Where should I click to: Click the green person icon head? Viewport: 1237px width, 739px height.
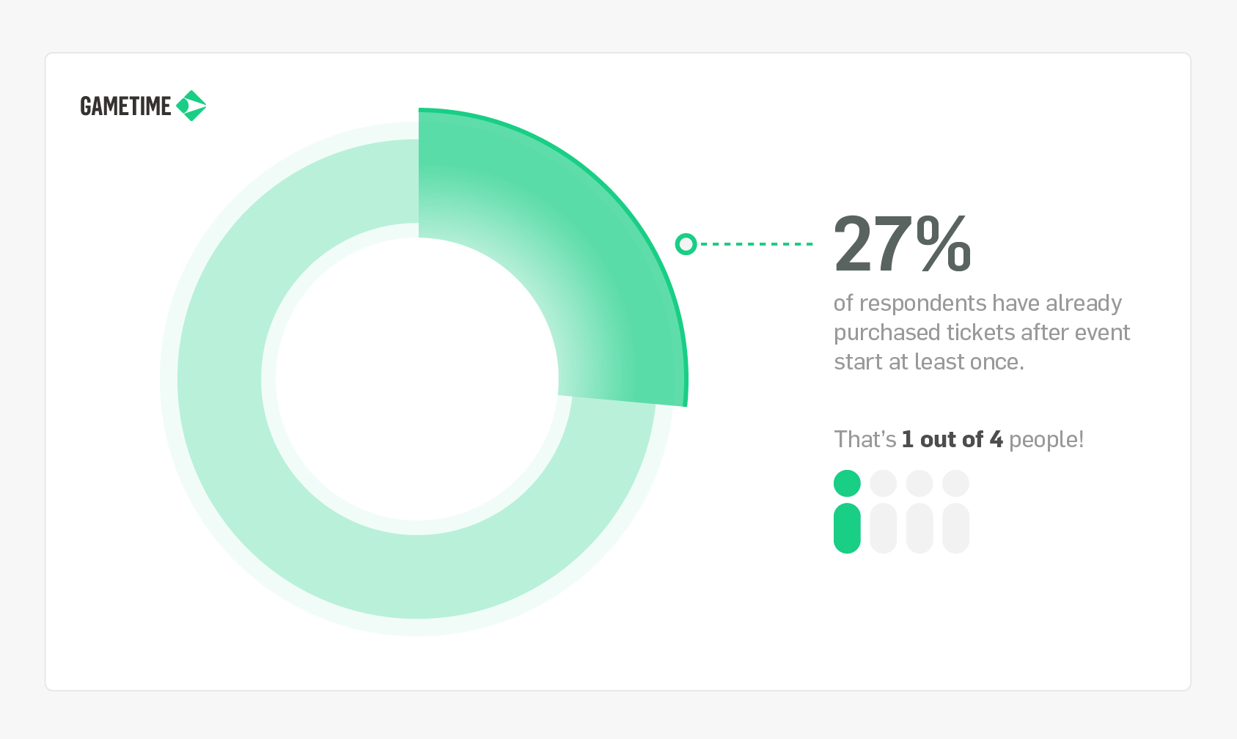pyautogui.click(x=847, y=484)
